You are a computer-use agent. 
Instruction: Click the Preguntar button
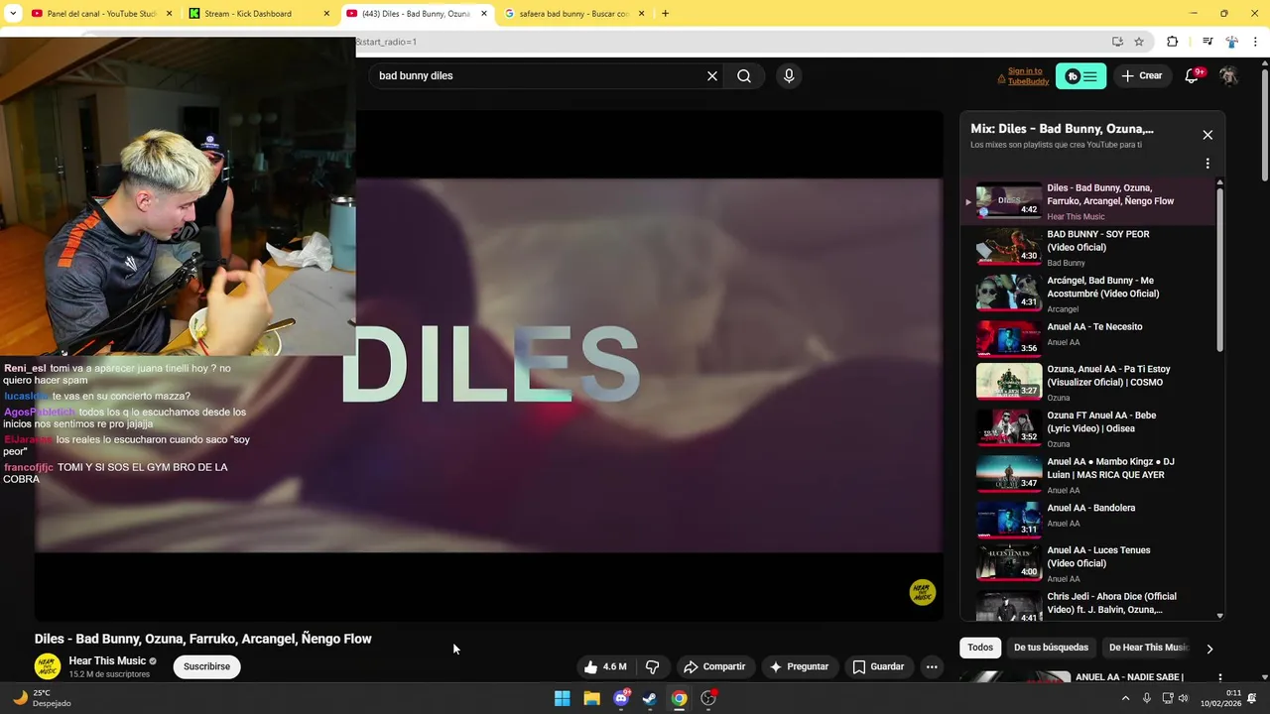point(799,666)
